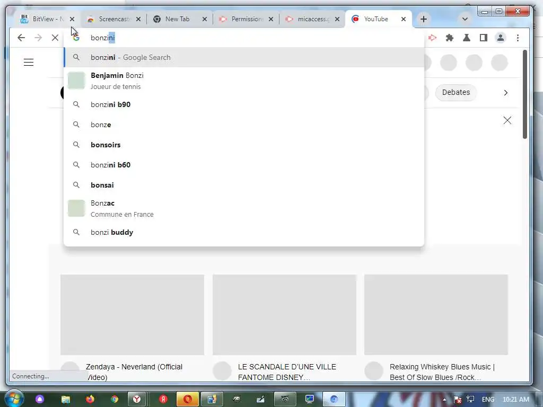This screenshot has height=407, width=543.
Task: Close the micaccess tab
Action: 337,19
